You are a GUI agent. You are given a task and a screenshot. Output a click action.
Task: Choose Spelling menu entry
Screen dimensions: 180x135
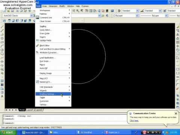click(x=53, y=26)
